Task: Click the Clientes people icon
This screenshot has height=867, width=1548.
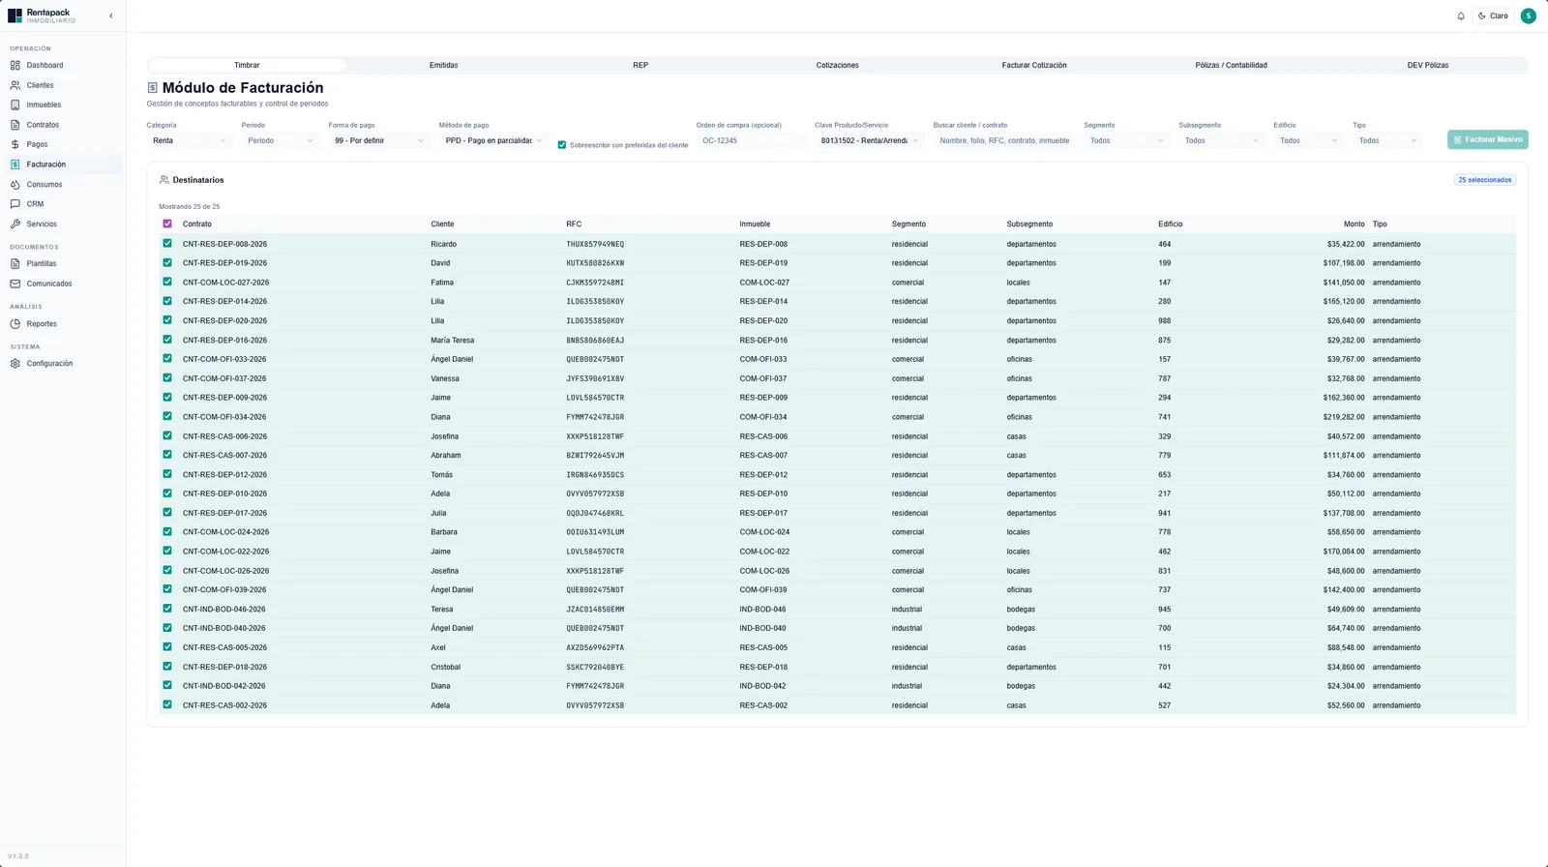Action: click(15, 85)
